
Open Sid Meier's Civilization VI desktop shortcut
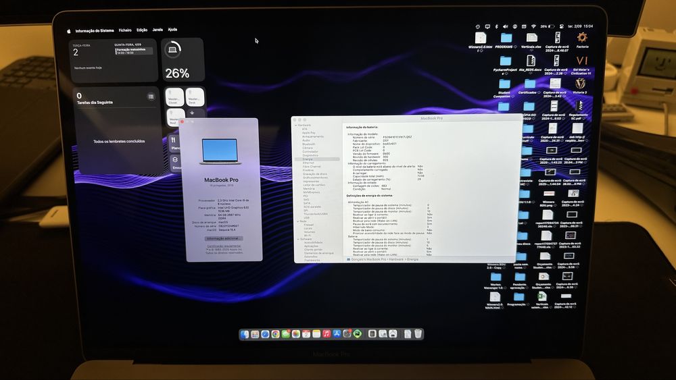(x=581, y=61)
